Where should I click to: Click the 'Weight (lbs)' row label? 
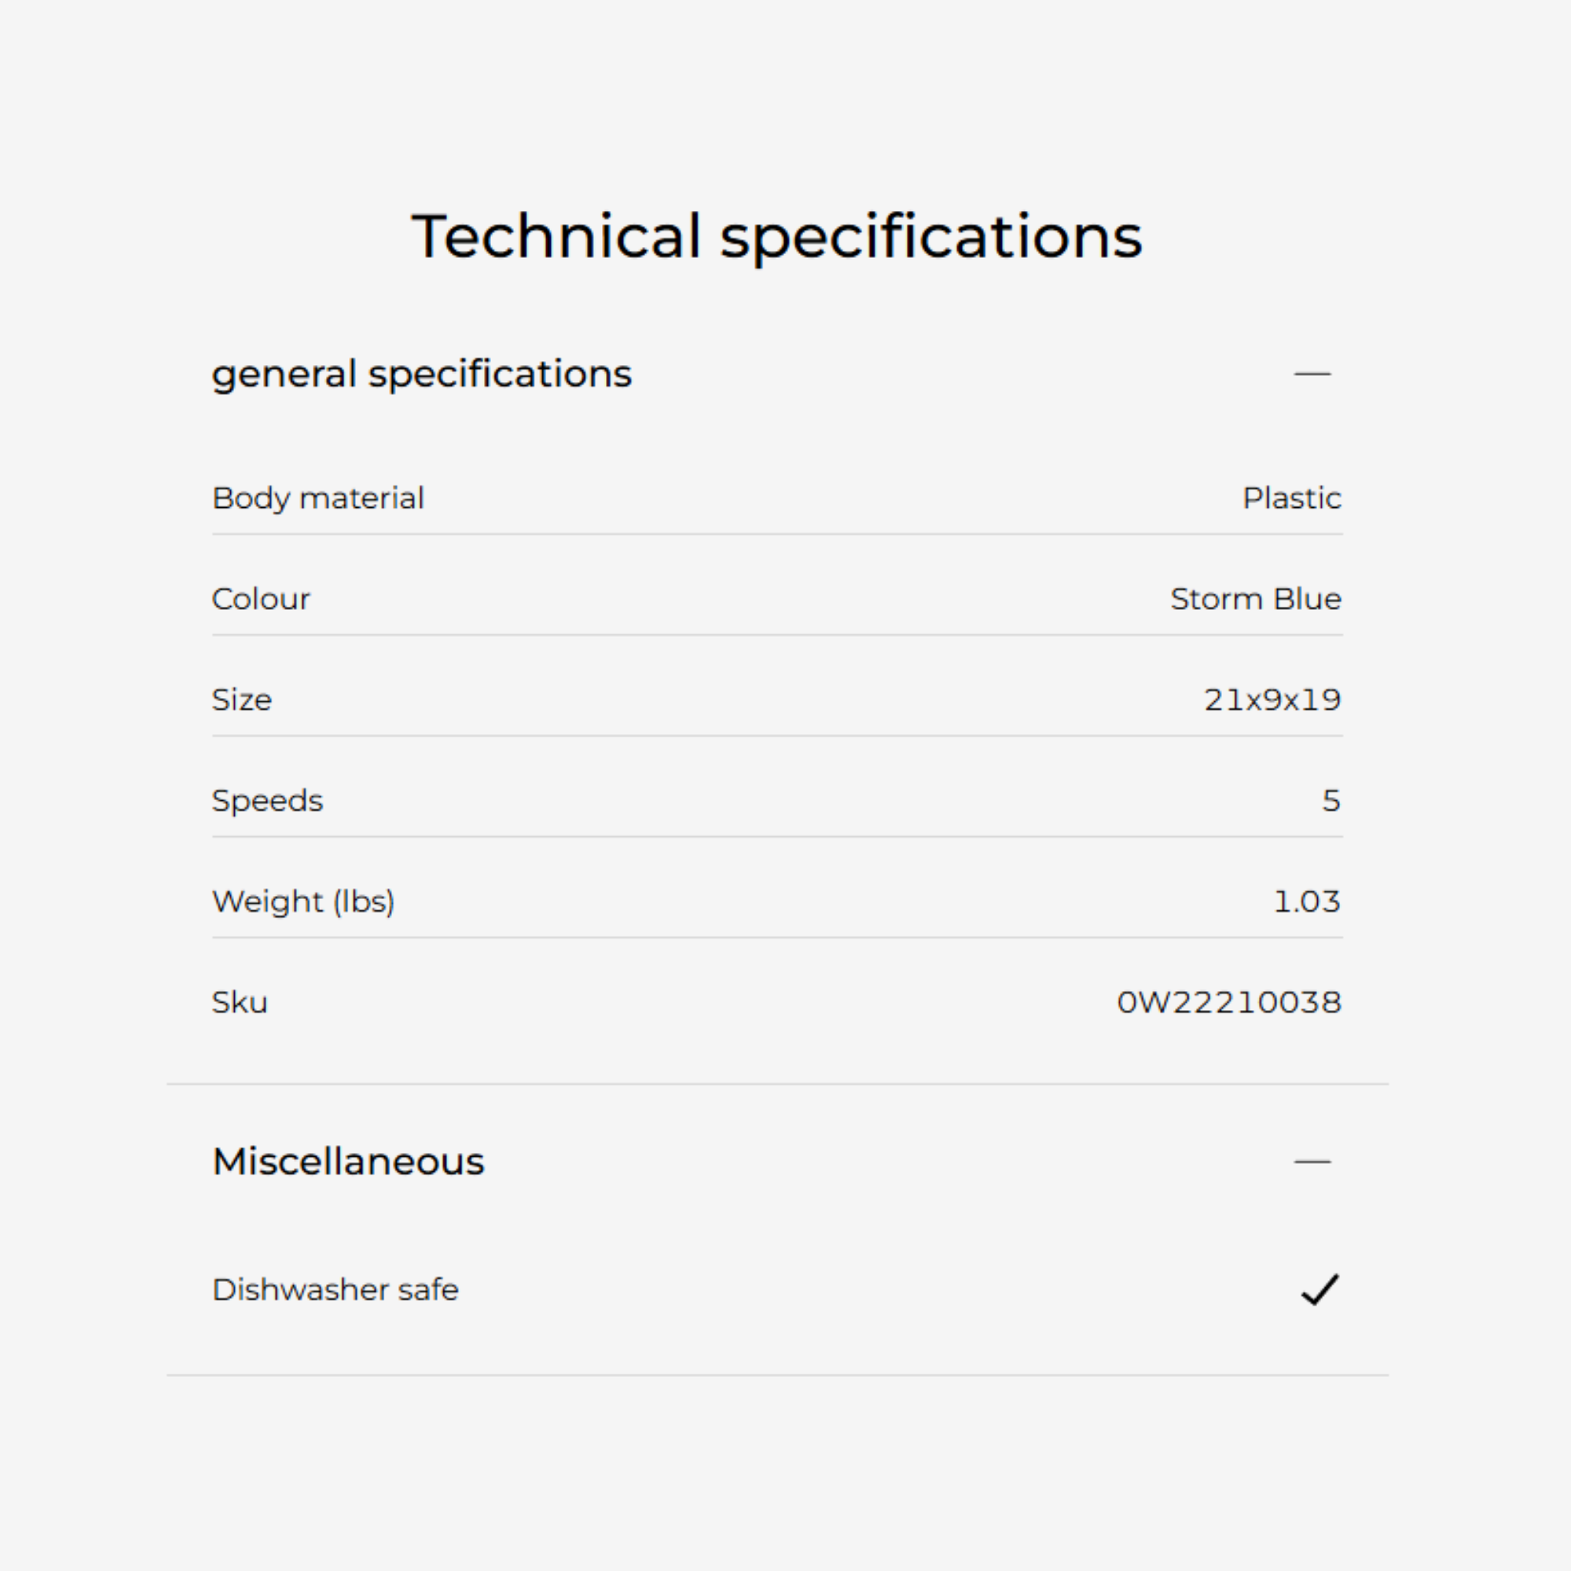(303, 902)
